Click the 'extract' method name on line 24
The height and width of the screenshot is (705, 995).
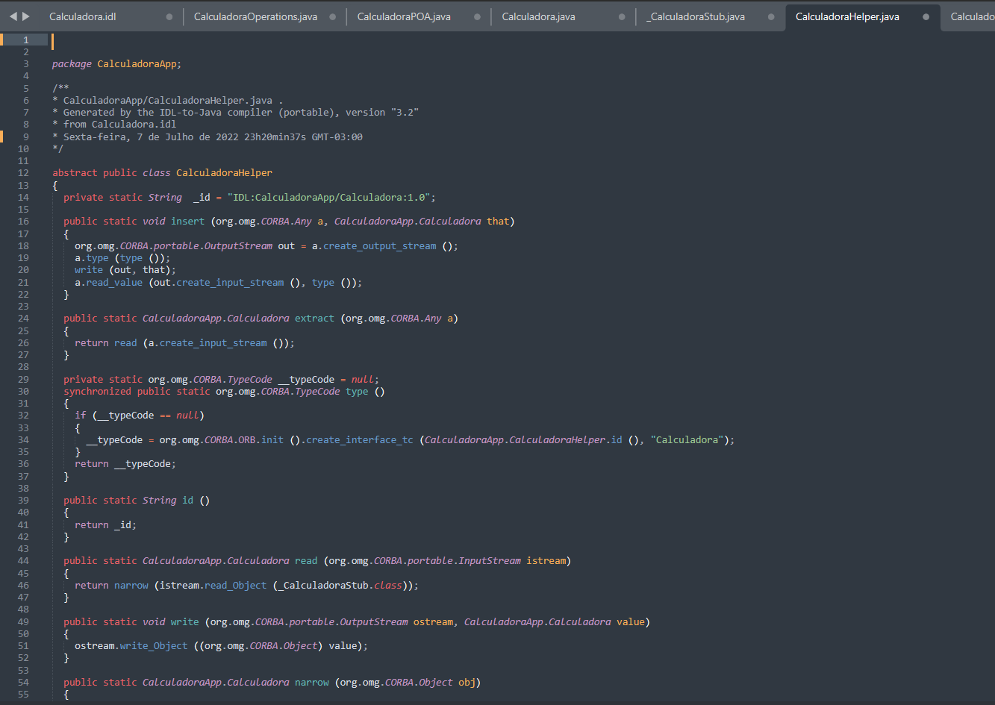point(314,318)
